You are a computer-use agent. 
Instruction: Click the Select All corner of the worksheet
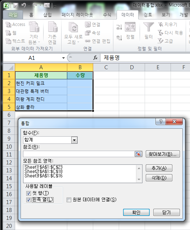pyautogui.click(x=9, y=67)
